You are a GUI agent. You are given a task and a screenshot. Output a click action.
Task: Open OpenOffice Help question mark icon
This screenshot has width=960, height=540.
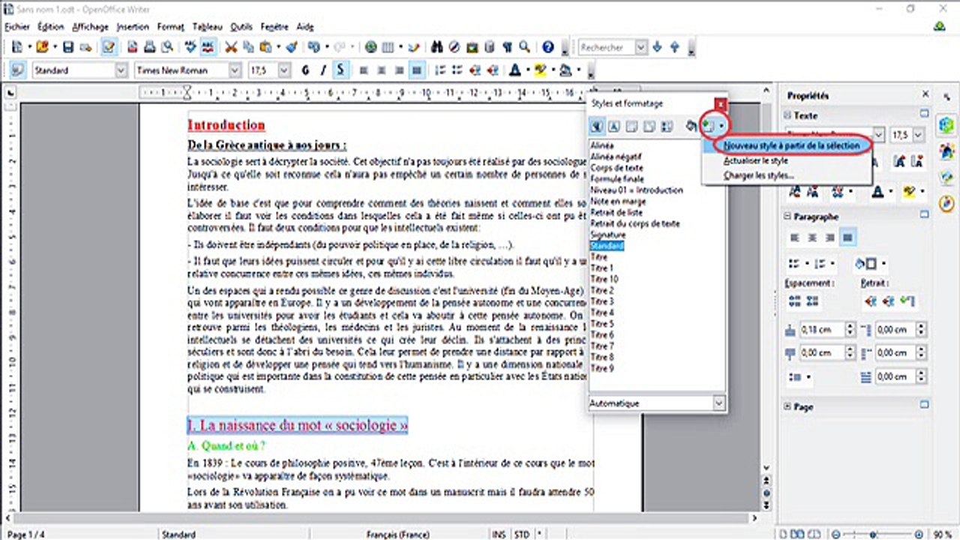click(x=548, y=47)
